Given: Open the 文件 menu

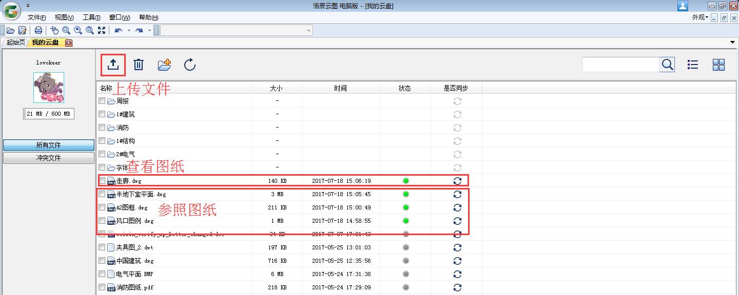Looking at the screenshot, I should tap(36, 17).
